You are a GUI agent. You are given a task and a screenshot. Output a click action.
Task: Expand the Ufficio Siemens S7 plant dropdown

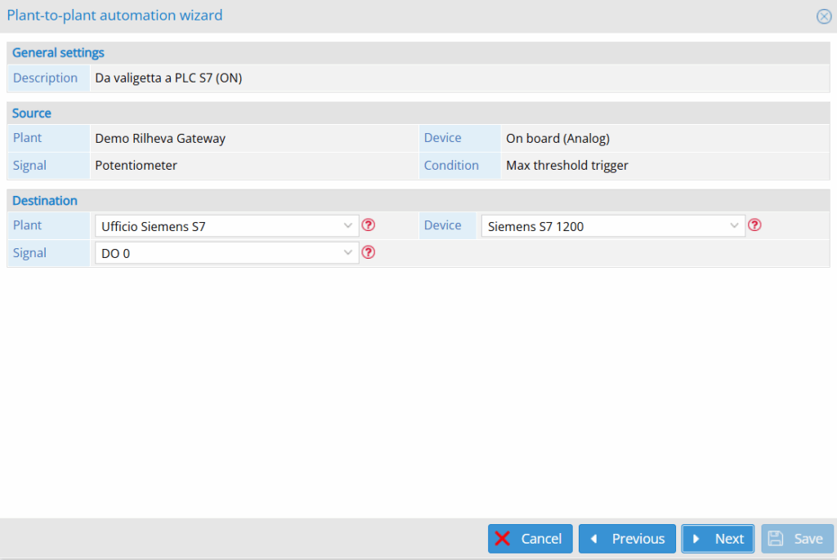226,226
